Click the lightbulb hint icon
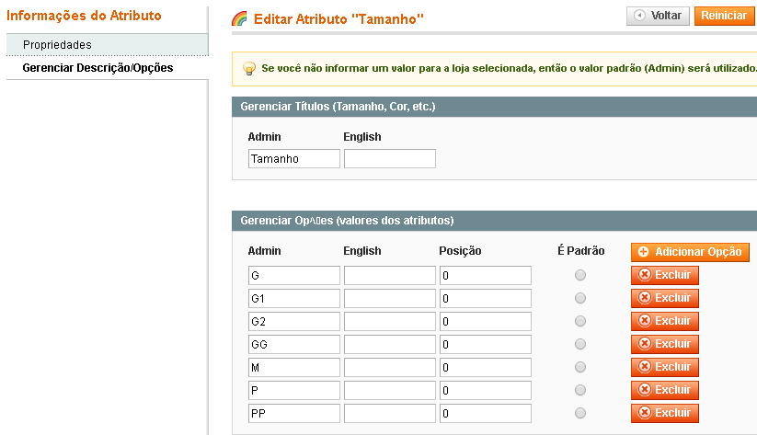Viewport: 757px width, 435px height. (x=248, y=69)
